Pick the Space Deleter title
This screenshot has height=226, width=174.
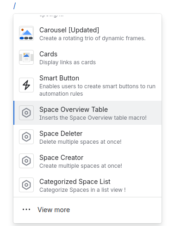click(61, 134)
